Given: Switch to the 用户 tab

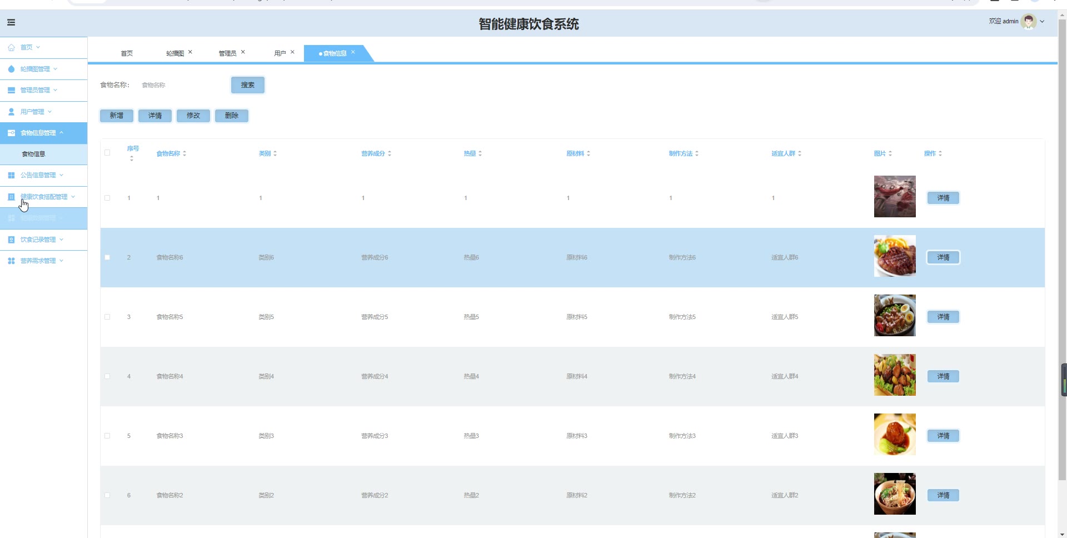Looking at the screenshot, I should tap(280, 53).
